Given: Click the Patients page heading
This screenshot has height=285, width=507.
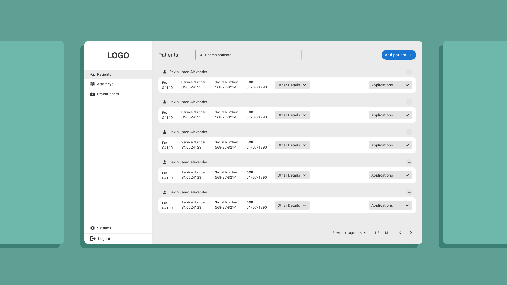Looking at the screenshot, I should point(168,55).
